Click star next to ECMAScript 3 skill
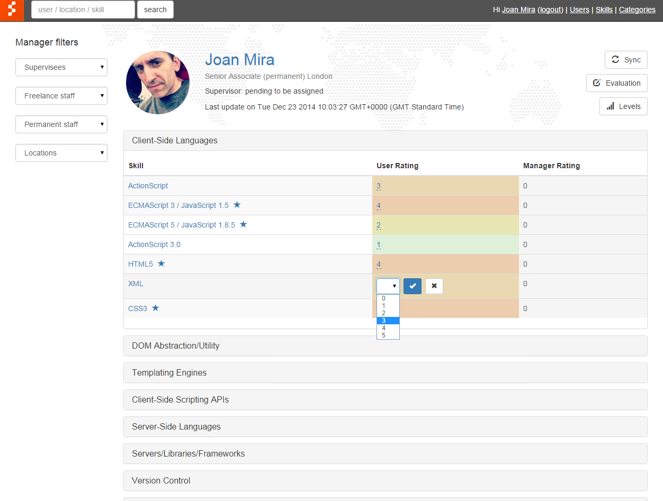Image resolution: width=663 pixels, height=501 pixels. (237, 205)
